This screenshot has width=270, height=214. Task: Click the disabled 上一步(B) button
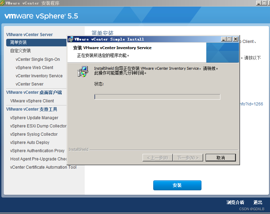(158, 158)
